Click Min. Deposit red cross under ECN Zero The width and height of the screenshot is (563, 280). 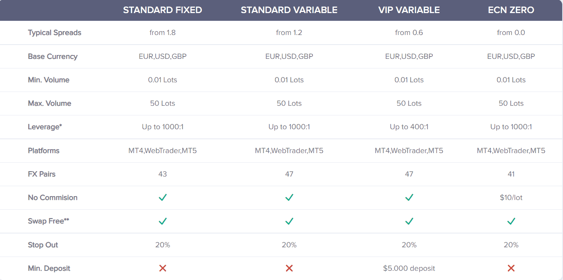pos(511,268)
